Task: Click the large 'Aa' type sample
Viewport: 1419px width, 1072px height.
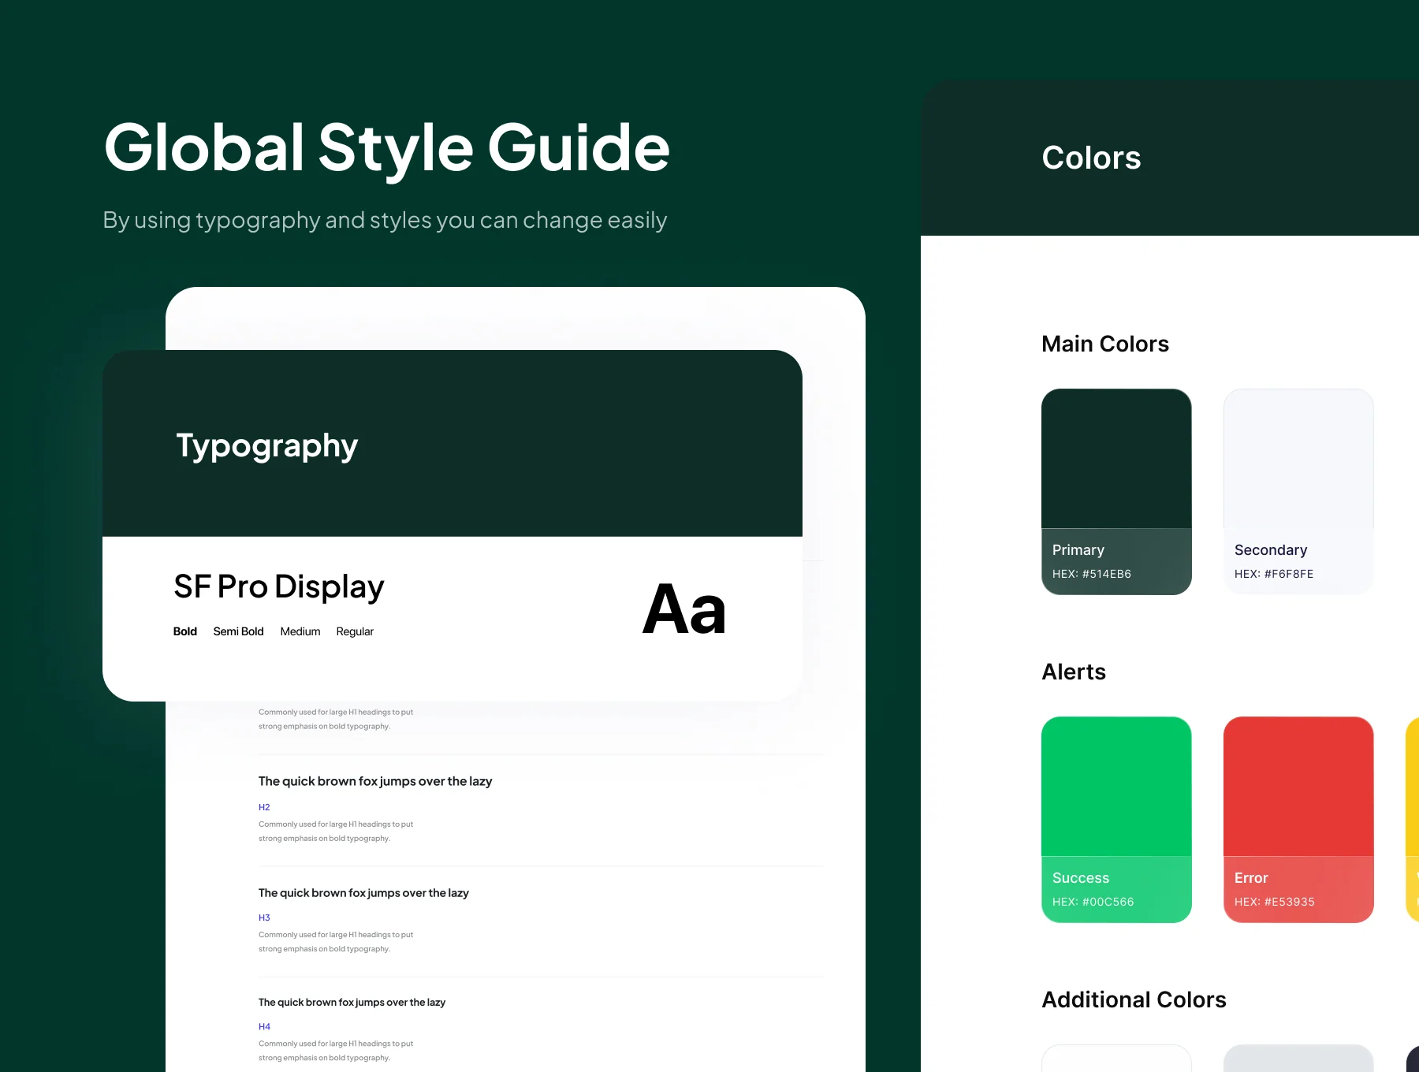Action: [684, 609]
